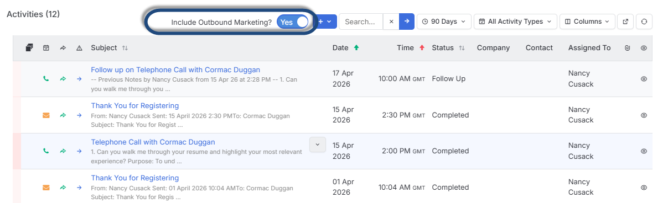Viewport: 668px width, 203px height.
Task: Expand Telephone Call row chevron dropdown
Action: [x=317, y=145]
